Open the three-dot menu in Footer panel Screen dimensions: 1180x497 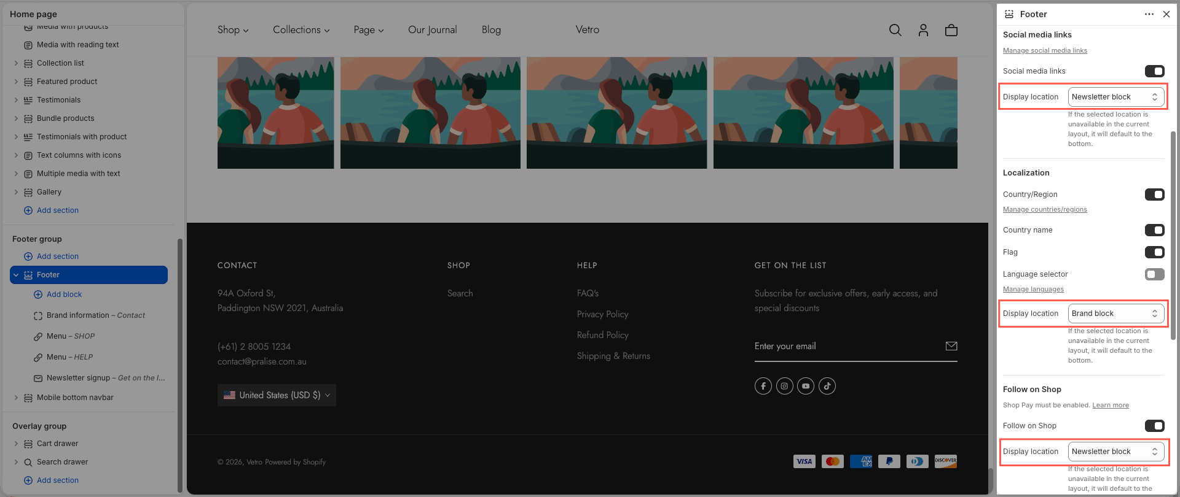tap(1149, 14)
